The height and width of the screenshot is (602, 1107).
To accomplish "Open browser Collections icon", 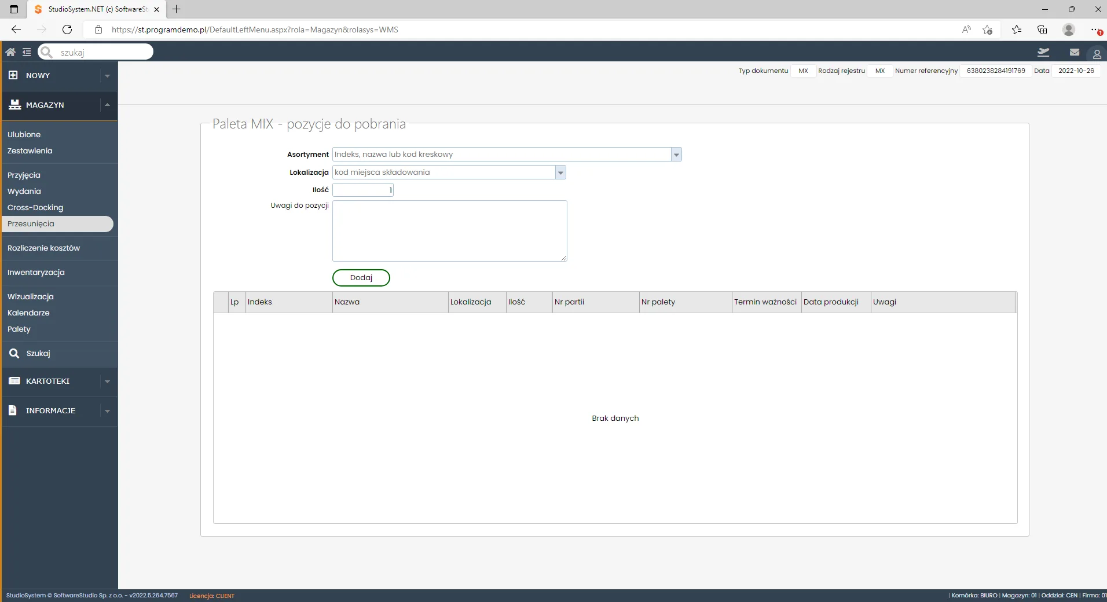I will 1042,30.
